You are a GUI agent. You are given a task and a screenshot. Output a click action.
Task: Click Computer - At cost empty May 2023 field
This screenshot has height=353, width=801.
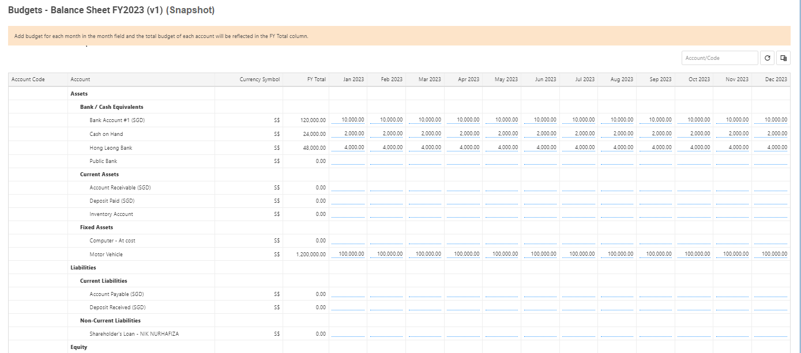(502, 240)
